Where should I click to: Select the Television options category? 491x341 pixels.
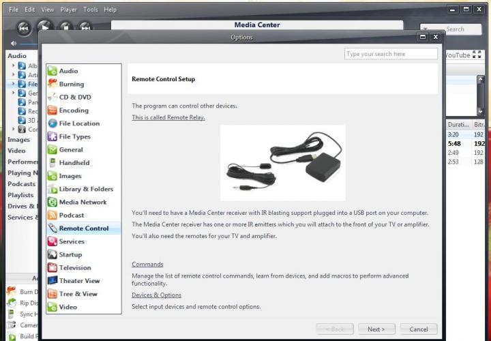[x=74, y=267]
